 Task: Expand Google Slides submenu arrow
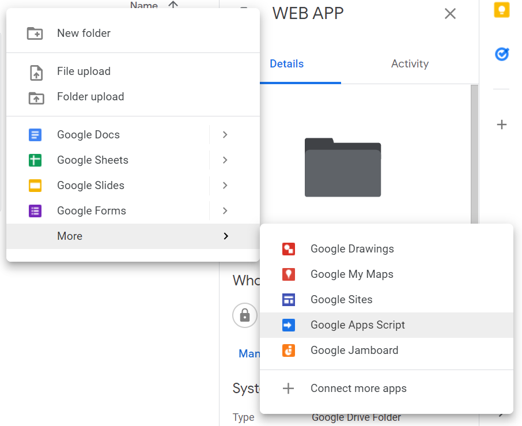coord(225,185)
